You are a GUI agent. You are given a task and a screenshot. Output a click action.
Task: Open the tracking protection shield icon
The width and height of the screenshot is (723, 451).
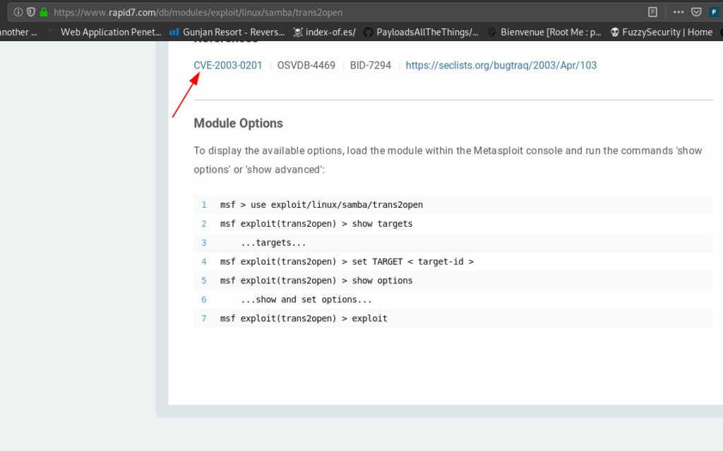click(x=31, y=12)
